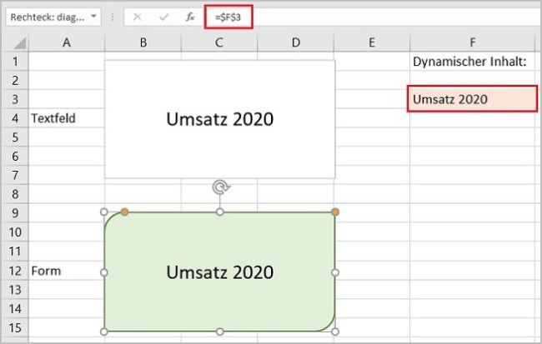Click the 'Form' cell in column A
The width and height of the screenshot is (542, 344).
[67, 271]
